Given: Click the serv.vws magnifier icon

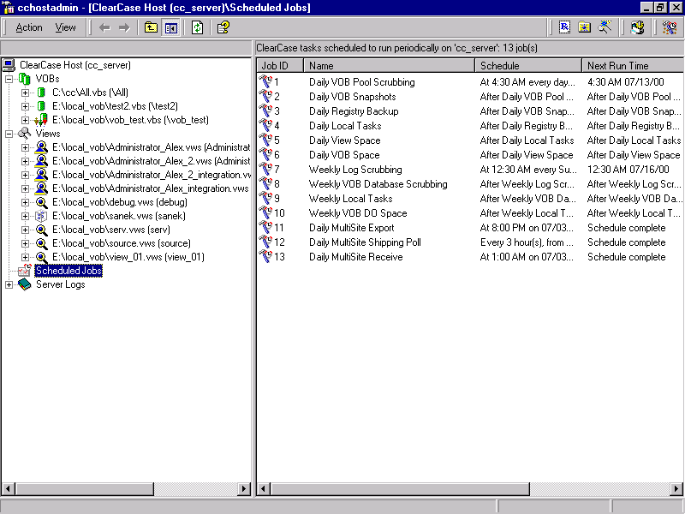Looking at the screenshot, I should point(41,230).
